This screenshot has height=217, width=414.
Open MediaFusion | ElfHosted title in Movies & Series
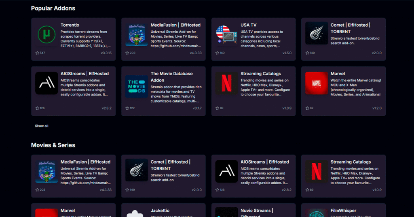86,162
